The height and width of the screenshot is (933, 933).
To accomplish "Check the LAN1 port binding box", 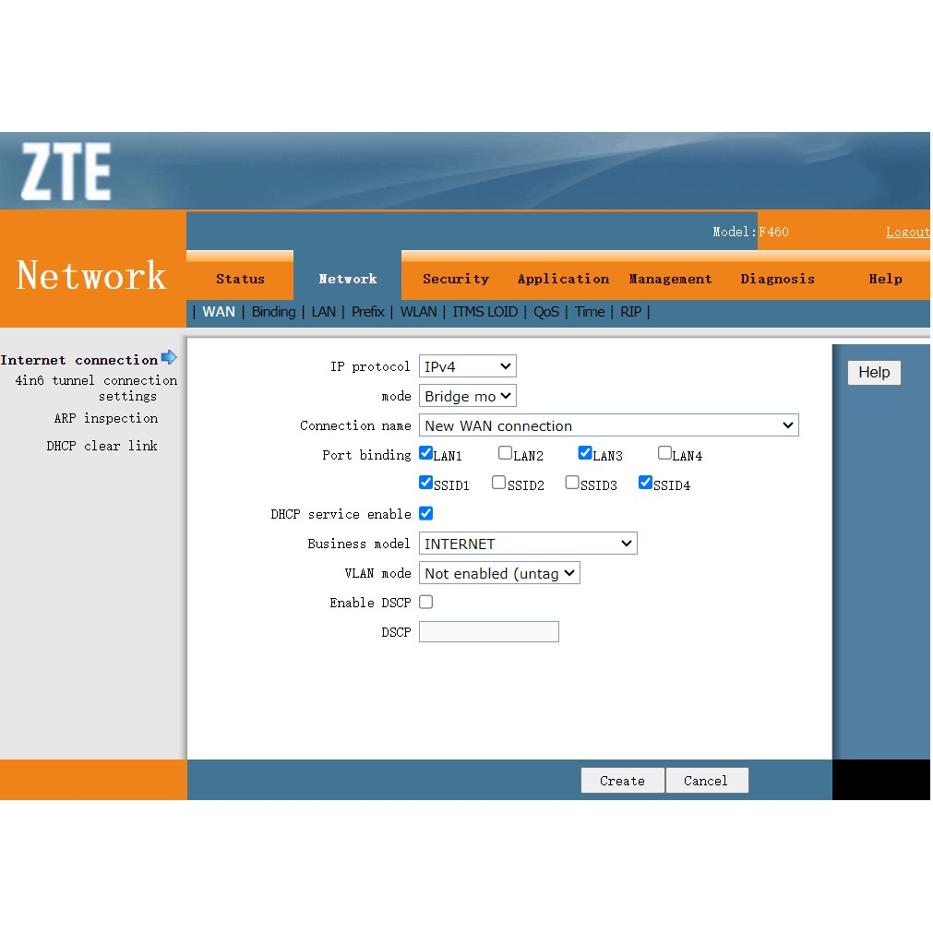I will click(x=425, y=453).
